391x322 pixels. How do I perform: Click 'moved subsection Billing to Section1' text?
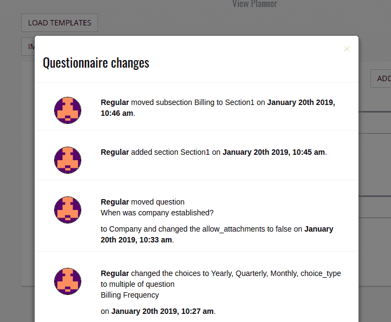click(x=193, y=102)
